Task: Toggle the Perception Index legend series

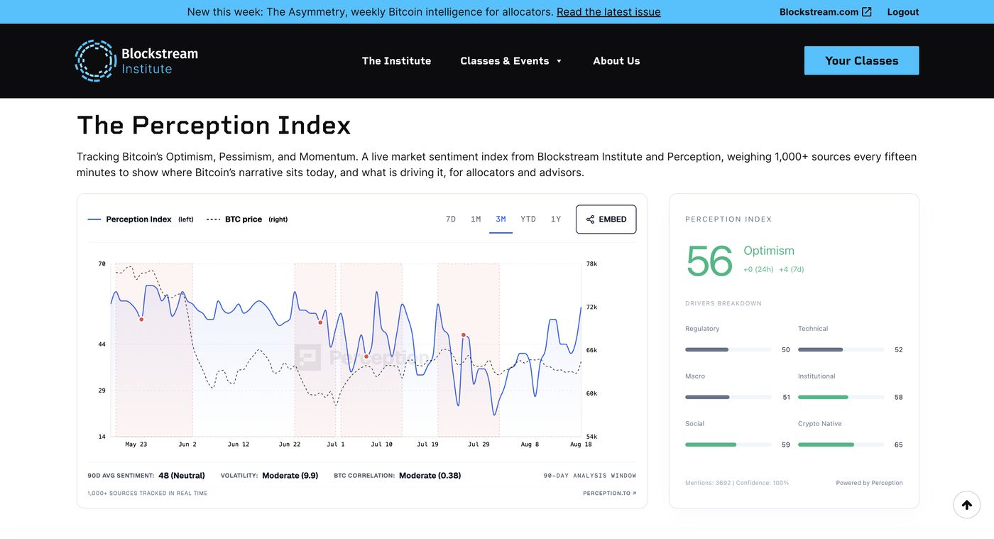Action: (x=140, y=219)
